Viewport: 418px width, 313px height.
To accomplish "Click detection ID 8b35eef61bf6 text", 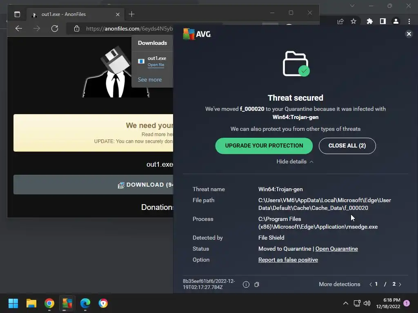I will coord(209,284).
